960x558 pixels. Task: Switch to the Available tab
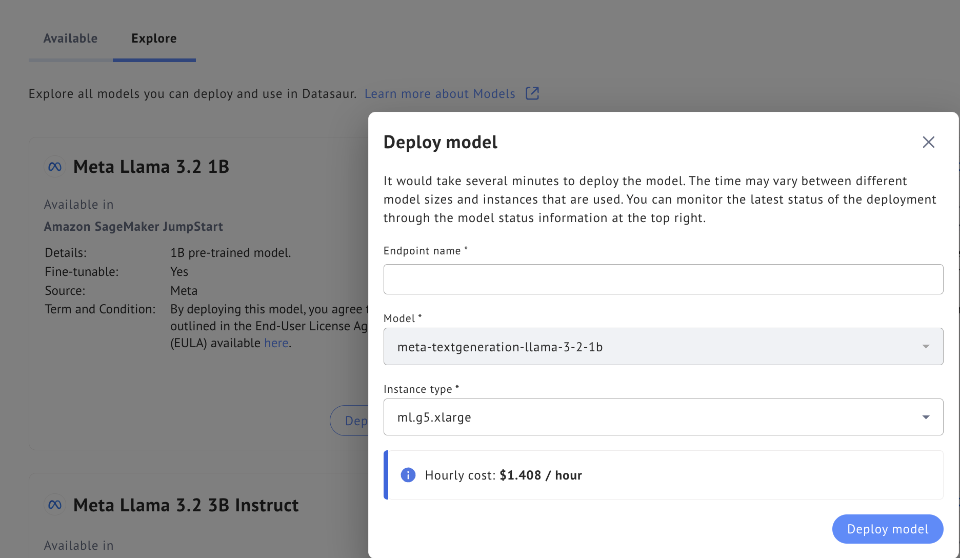point(70,38)
